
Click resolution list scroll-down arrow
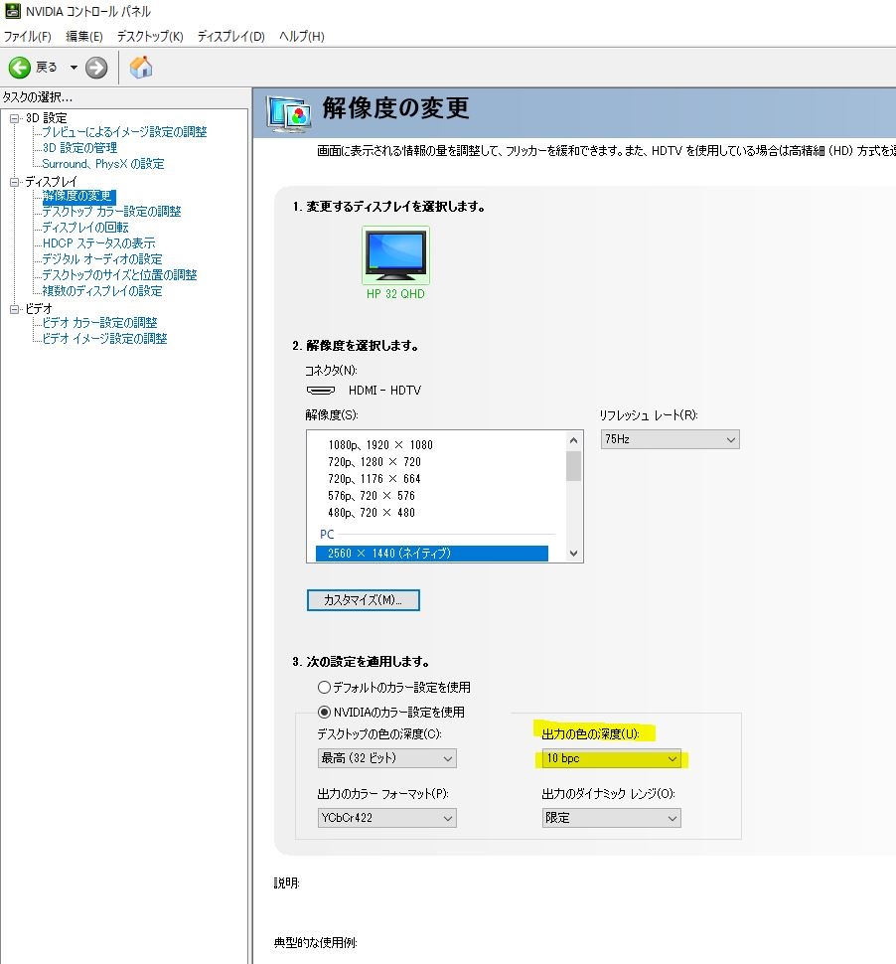tap(573, 554)
